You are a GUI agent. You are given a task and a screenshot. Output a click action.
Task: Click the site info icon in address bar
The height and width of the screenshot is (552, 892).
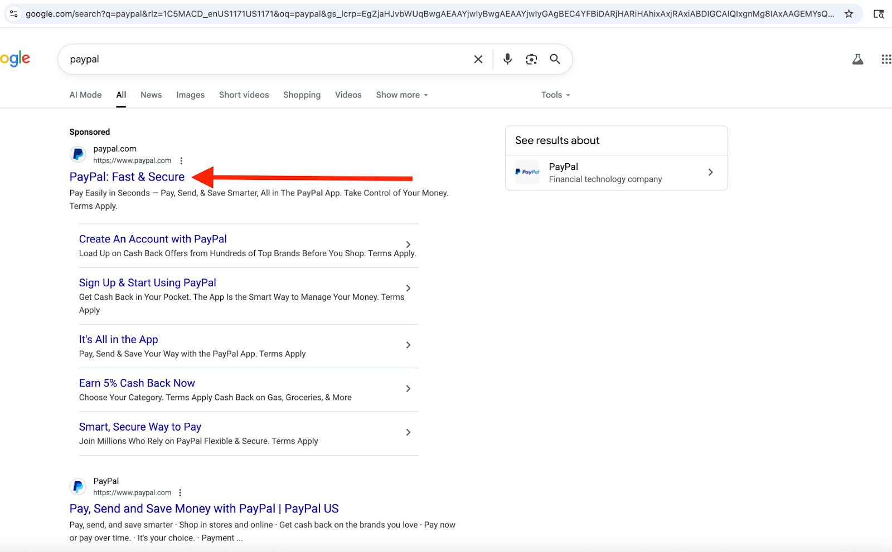point(14,14)
